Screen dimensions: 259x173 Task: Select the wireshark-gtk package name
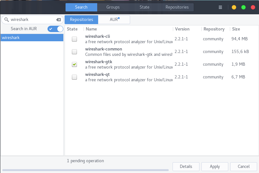98,62
